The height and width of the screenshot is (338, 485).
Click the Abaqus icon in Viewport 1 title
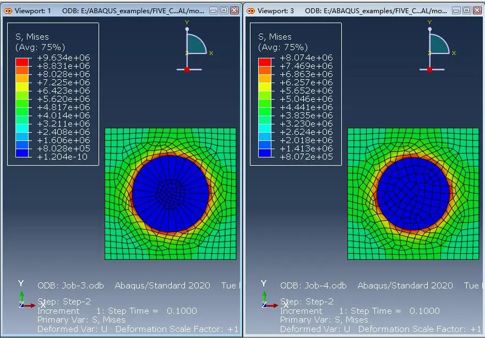pyautogui.click(x=8, y=11)
